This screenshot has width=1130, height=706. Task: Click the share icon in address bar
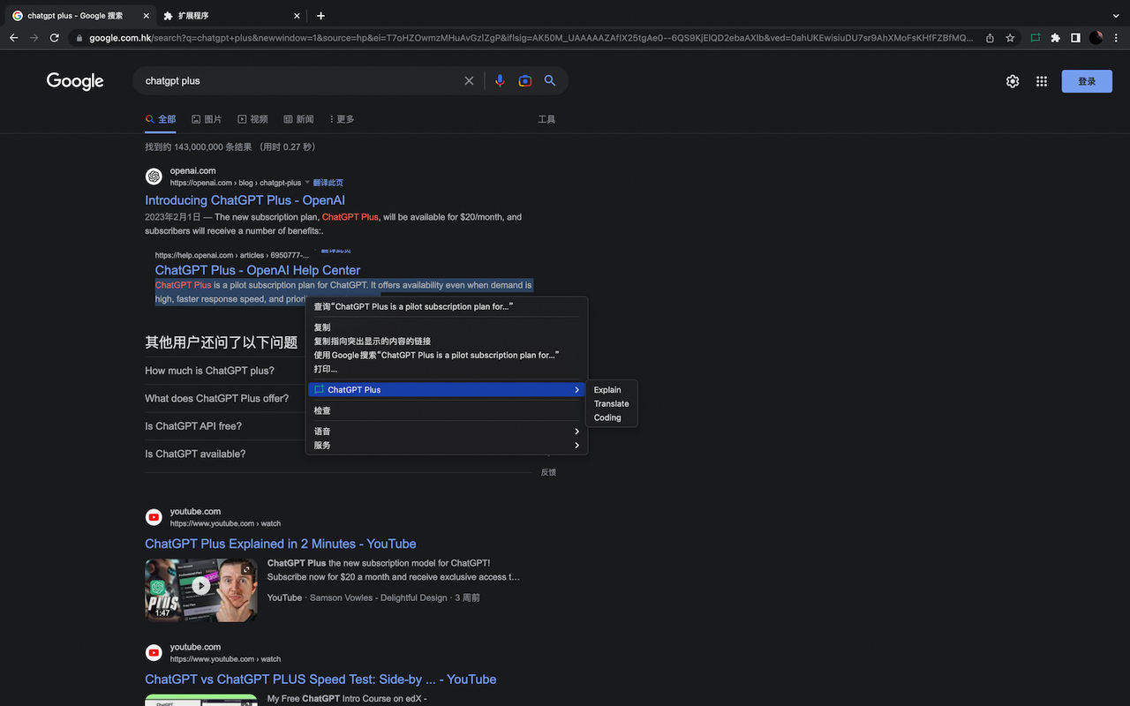pyautogui.click(x=990, y=38)
